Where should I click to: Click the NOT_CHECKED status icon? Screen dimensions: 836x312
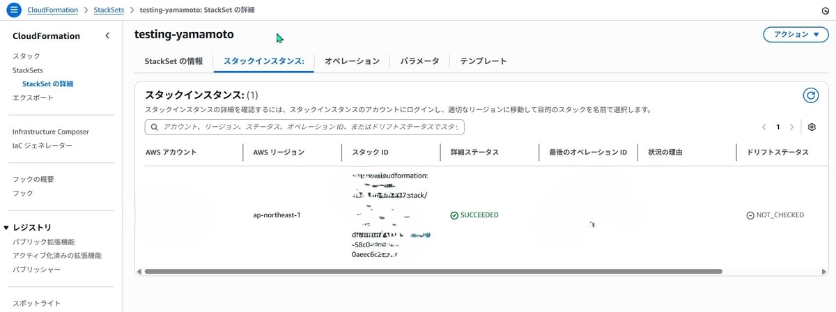750,215
